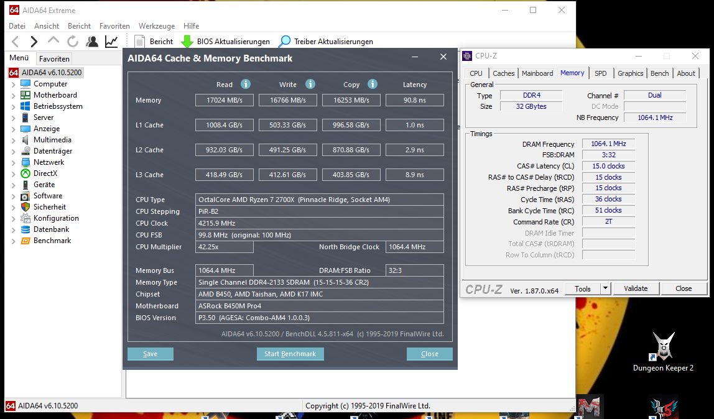The width and height of the screenshot is (714, 419).
Task: Expand the Computer tree node
Action: coord(13,84)
